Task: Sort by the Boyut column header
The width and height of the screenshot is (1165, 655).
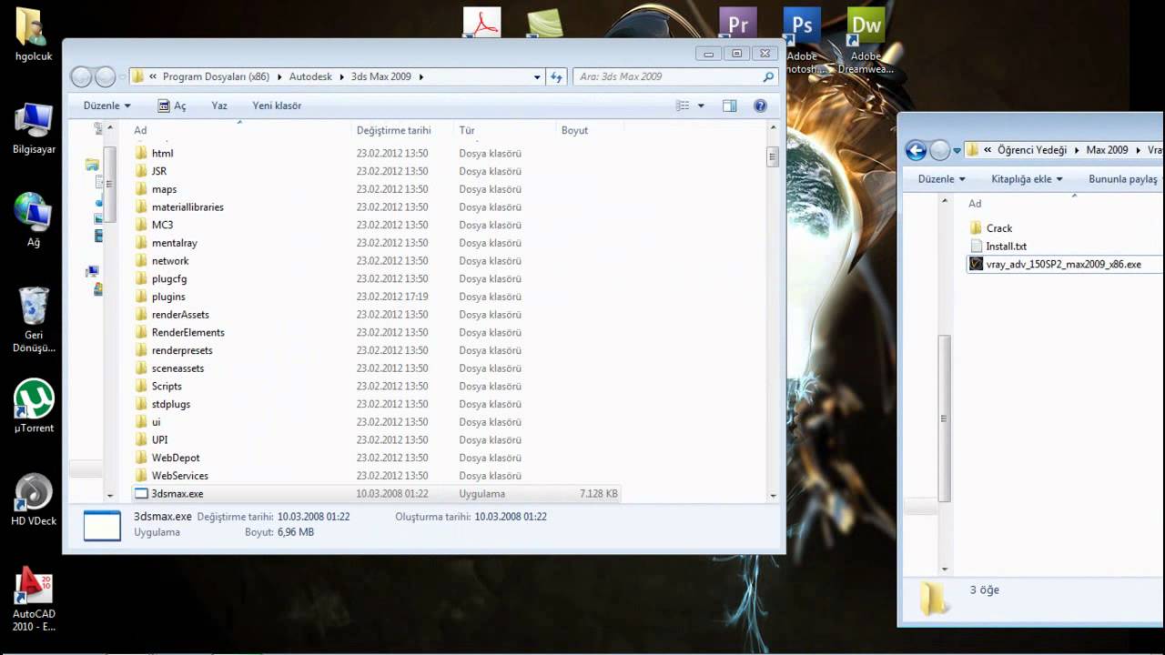Action: [x=574, y=130]
